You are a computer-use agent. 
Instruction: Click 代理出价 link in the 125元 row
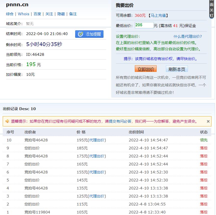point(97,196)
